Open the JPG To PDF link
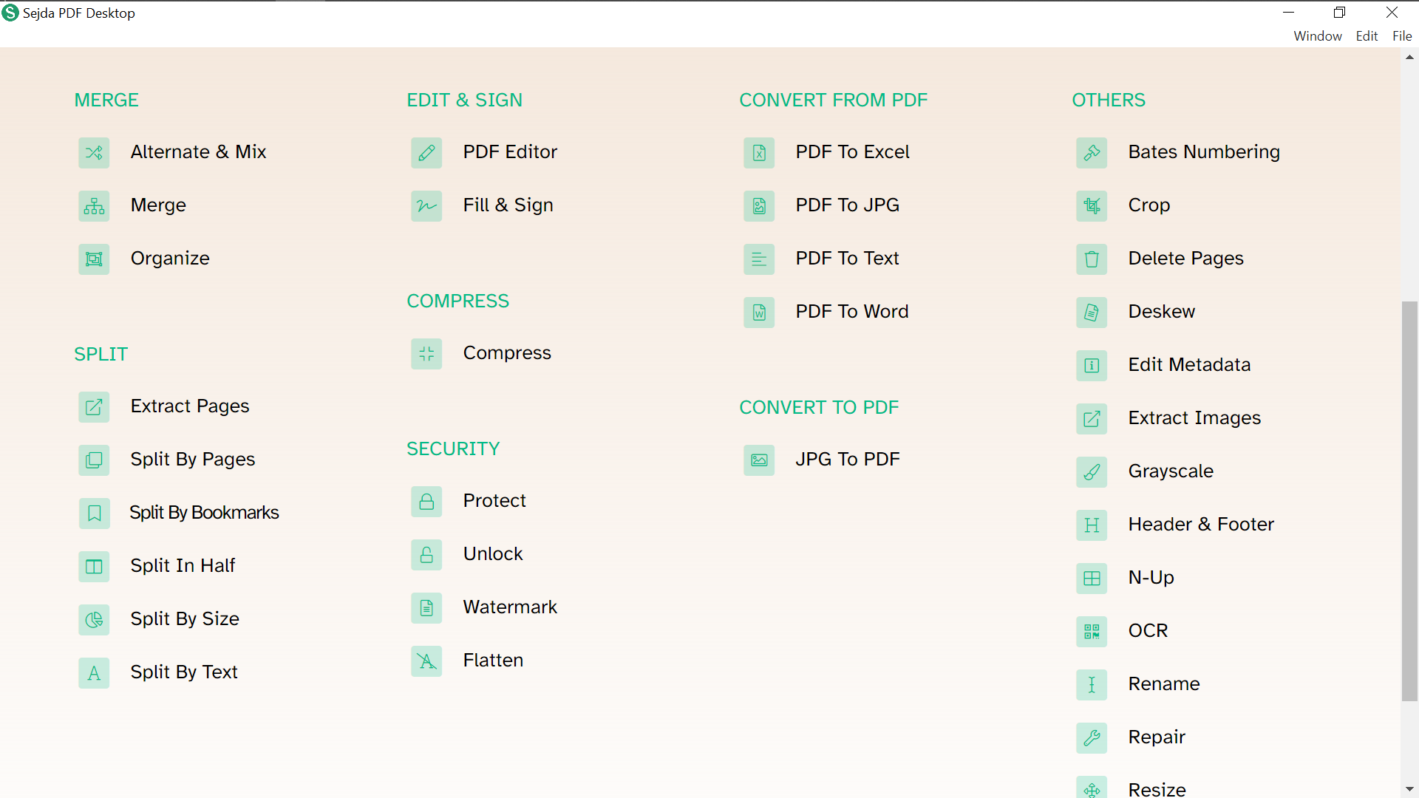This screenshot has width=1419, height=798. click(847, 460)
